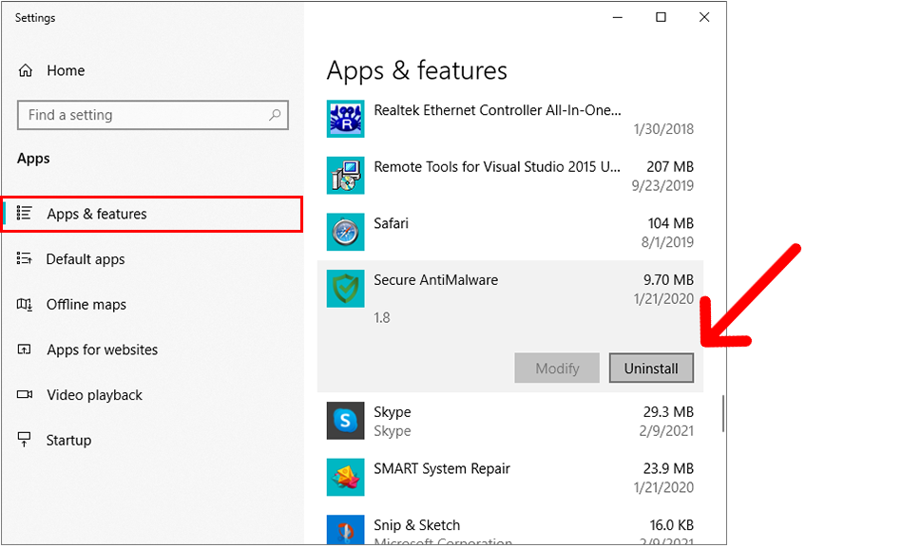Click the Realtek Ethernet Controller app icon
This screenshot has height=548, width=921.
click(345, 119)
